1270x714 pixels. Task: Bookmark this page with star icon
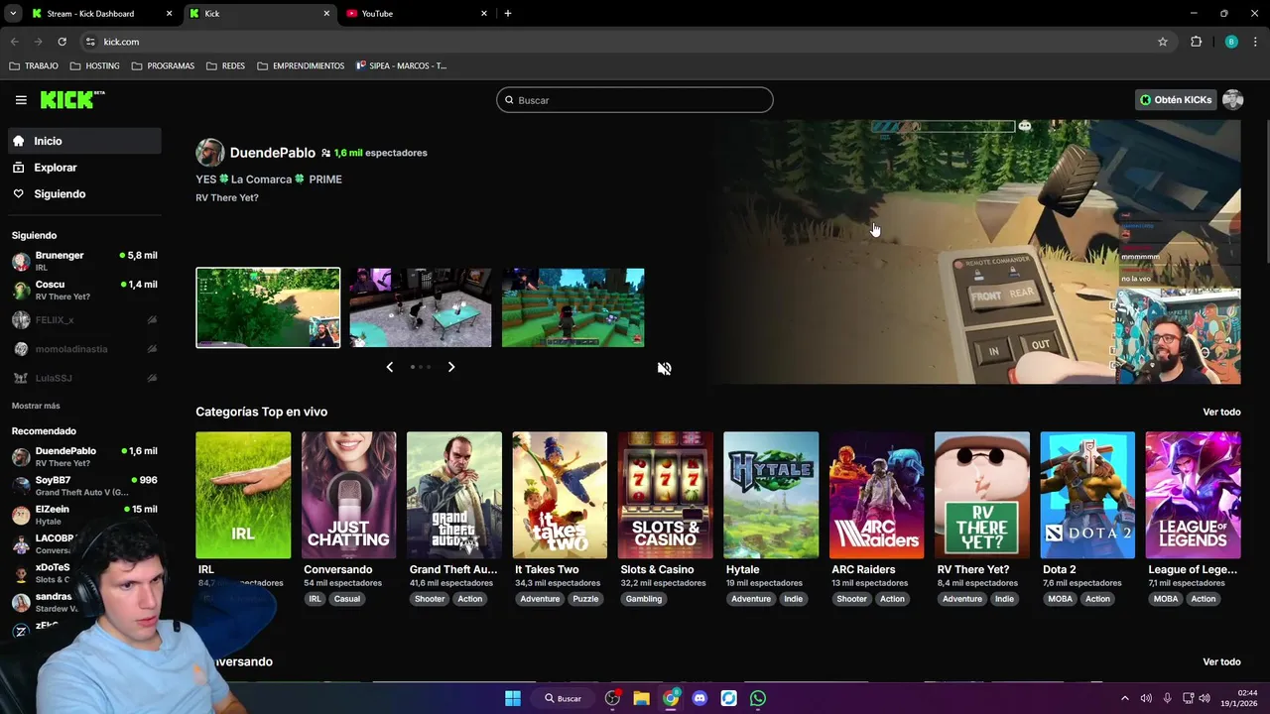click(x=1163, y=42)
